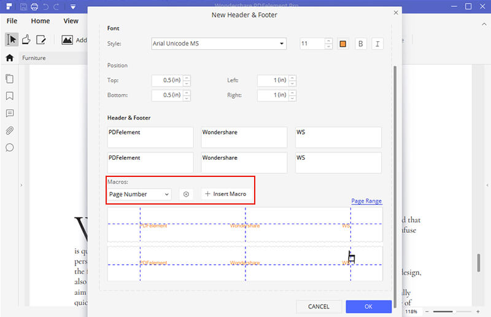
Task: Decrease the Bottom margin value
Action: [187, 98]
